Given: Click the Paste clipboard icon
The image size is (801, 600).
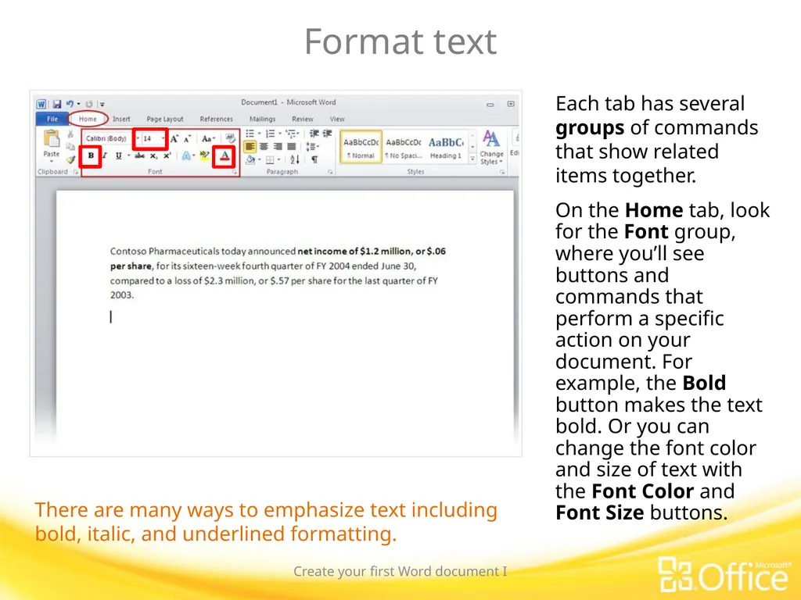Looking at the screenshot, I should pos(51,139).
